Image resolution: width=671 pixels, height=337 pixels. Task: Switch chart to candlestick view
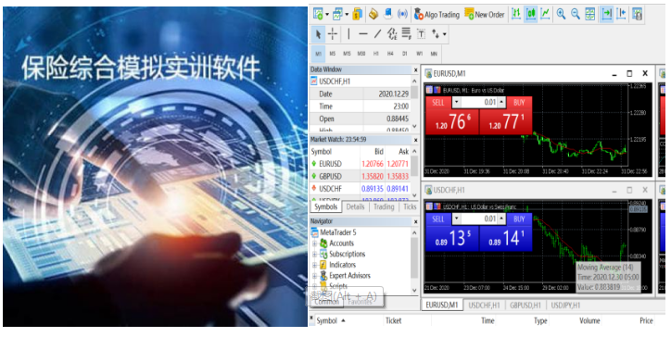tap(531, 14)
